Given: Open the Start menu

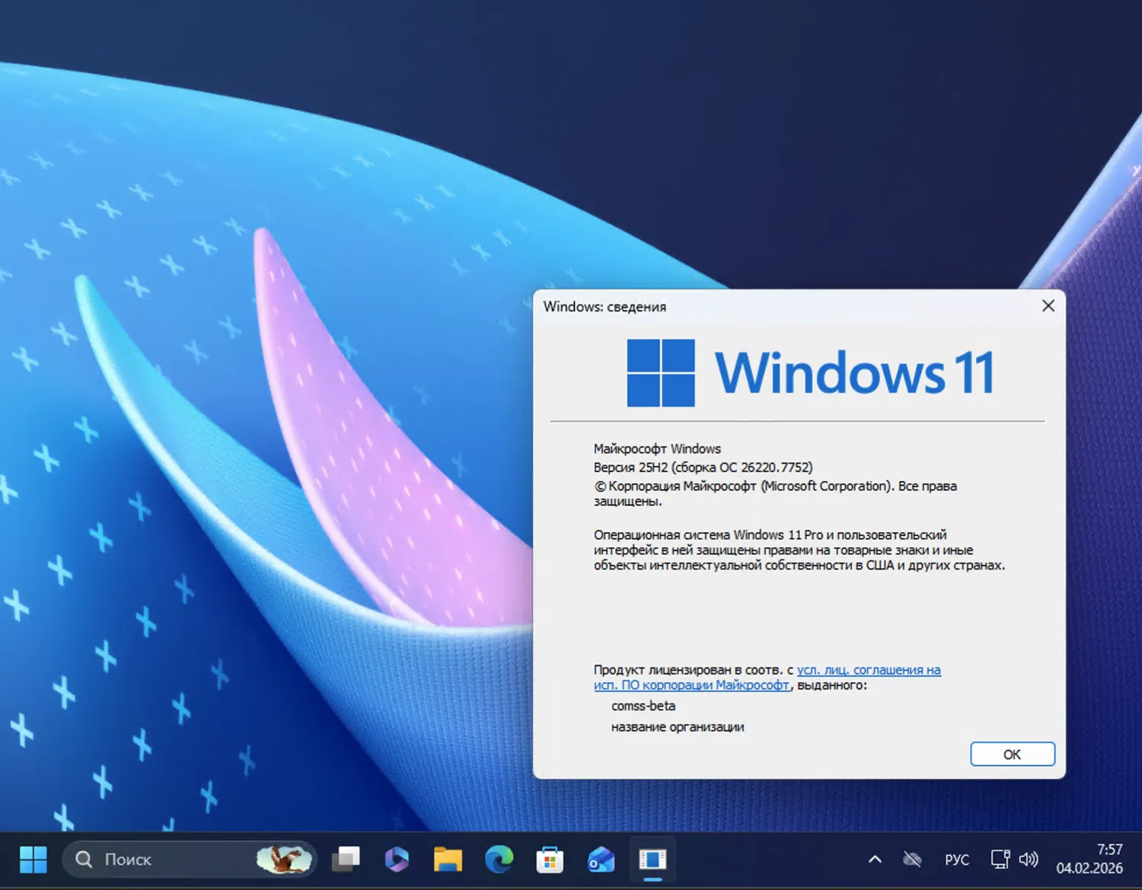Looking at the screenshot, I should tap(32, 859).
